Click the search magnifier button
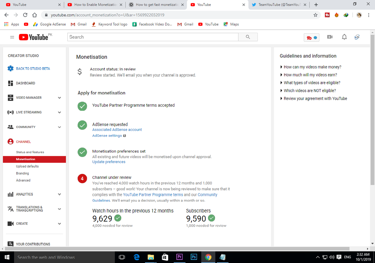 [248, 37]
